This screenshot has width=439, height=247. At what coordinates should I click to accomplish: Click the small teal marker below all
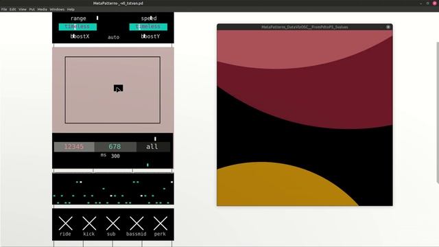click(148, 165)
